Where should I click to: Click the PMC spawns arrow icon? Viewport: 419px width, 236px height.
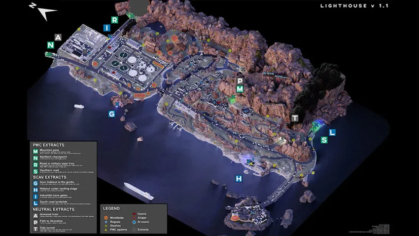point(106,230)
